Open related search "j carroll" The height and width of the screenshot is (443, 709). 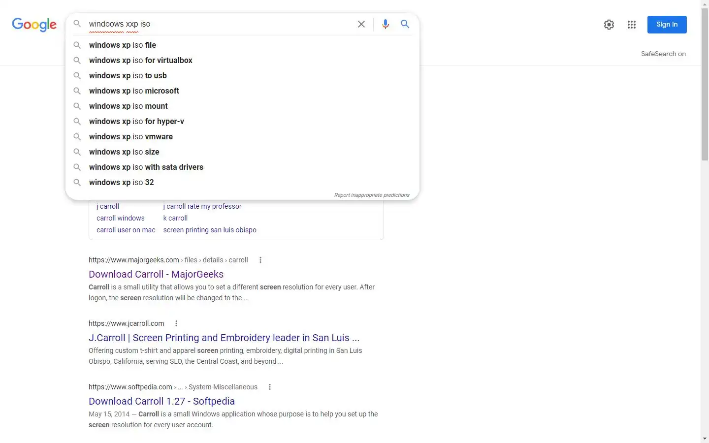108,206
